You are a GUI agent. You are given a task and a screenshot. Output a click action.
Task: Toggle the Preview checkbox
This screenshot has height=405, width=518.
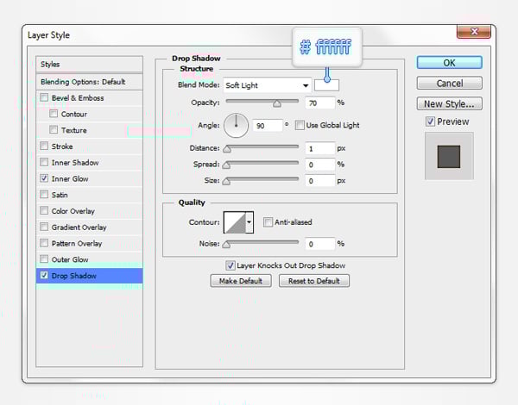[x=431, y=121]
